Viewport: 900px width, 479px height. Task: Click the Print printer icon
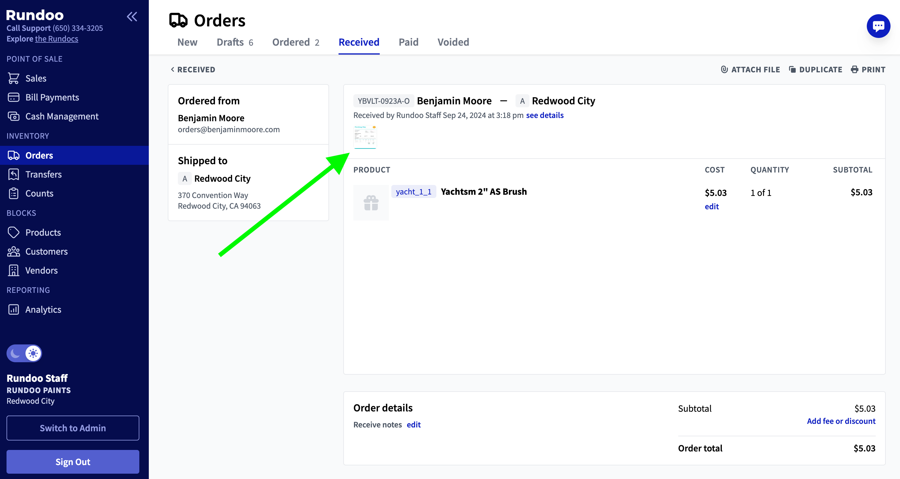click(x=854, y=70)
